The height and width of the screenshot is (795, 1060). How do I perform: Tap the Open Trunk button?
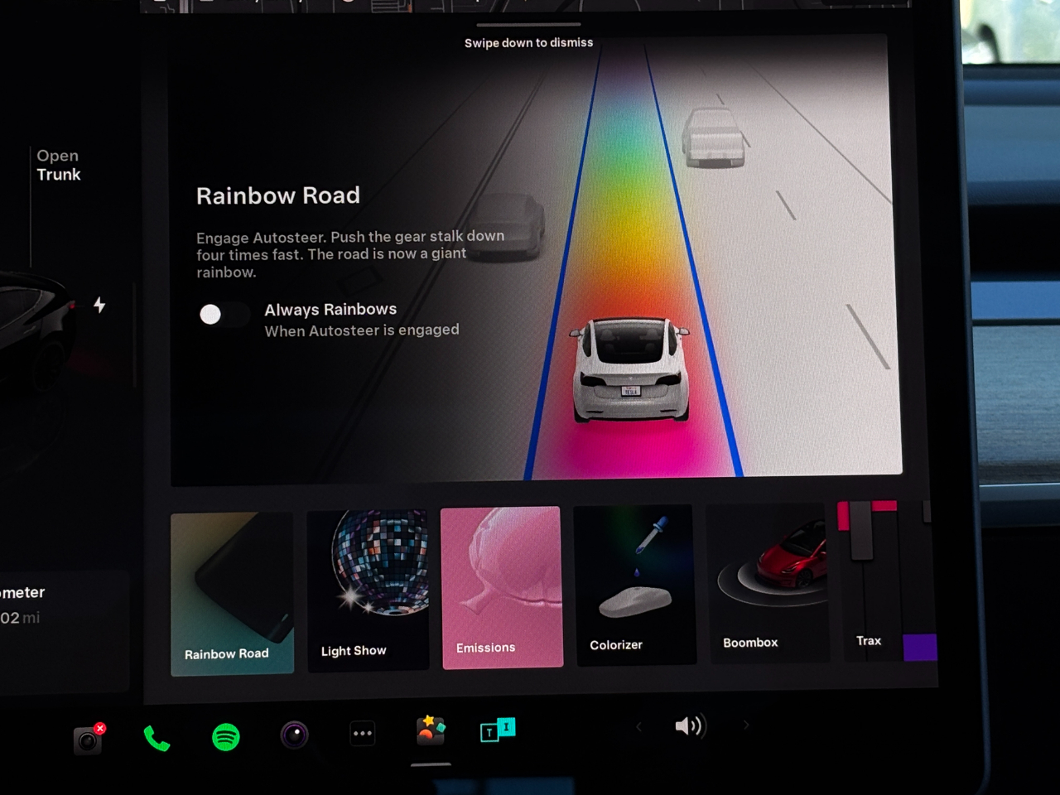coord(58,165)
